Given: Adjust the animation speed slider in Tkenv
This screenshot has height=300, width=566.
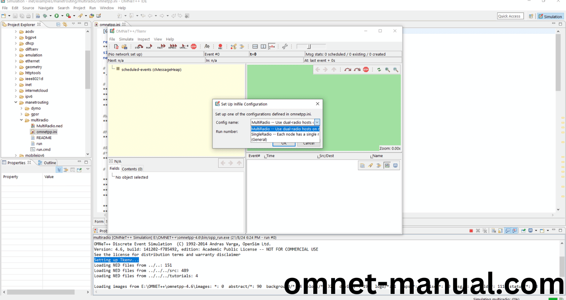Looking at the screenshot, I should pos(309,46).
